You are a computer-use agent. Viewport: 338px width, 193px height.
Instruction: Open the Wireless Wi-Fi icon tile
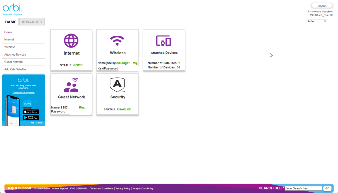coord(118,41)
